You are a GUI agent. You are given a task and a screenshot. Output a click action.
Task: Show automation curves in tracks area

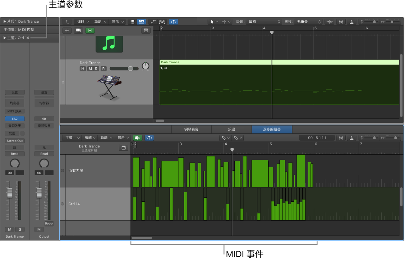(153, 22)
